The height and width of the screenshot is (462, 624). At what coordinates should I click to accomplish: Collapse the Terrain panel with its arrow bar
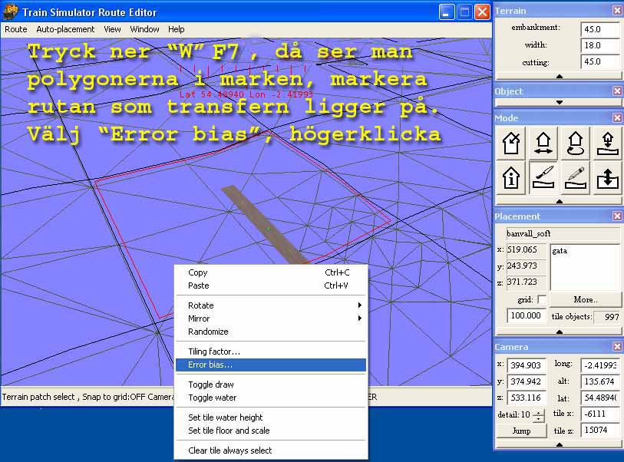[559, 76]
